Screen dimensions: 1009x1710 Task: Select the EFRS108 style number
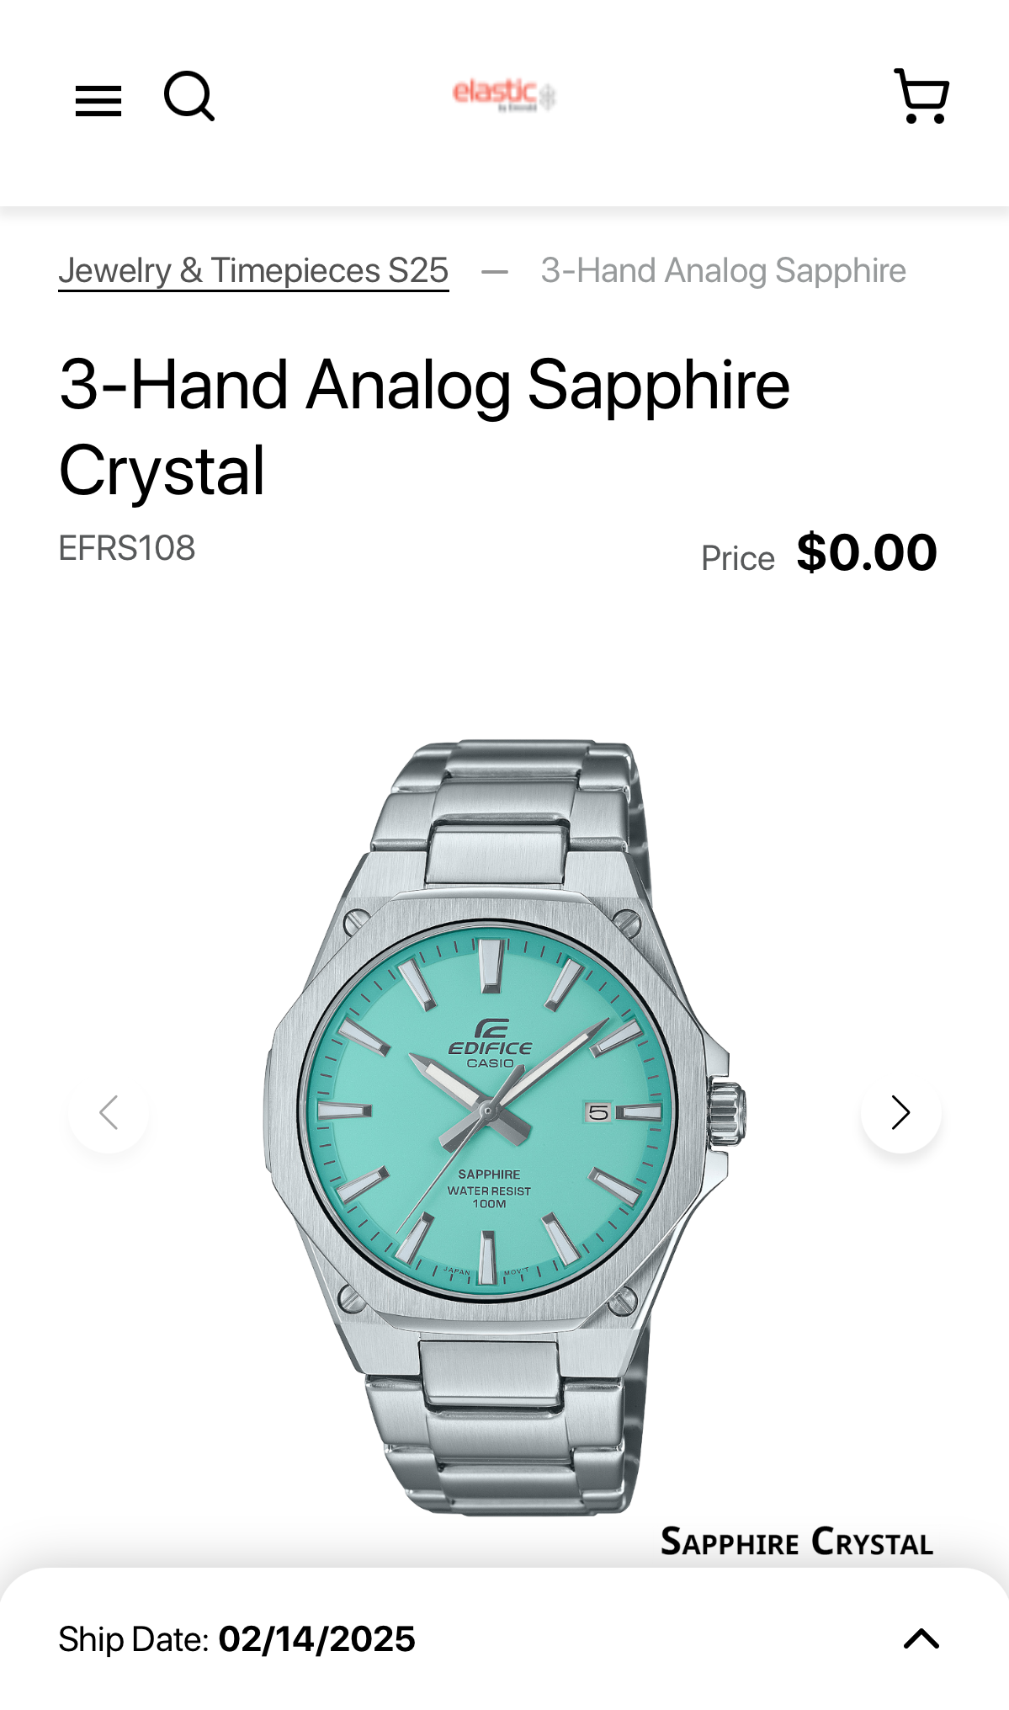click(127, 548)
